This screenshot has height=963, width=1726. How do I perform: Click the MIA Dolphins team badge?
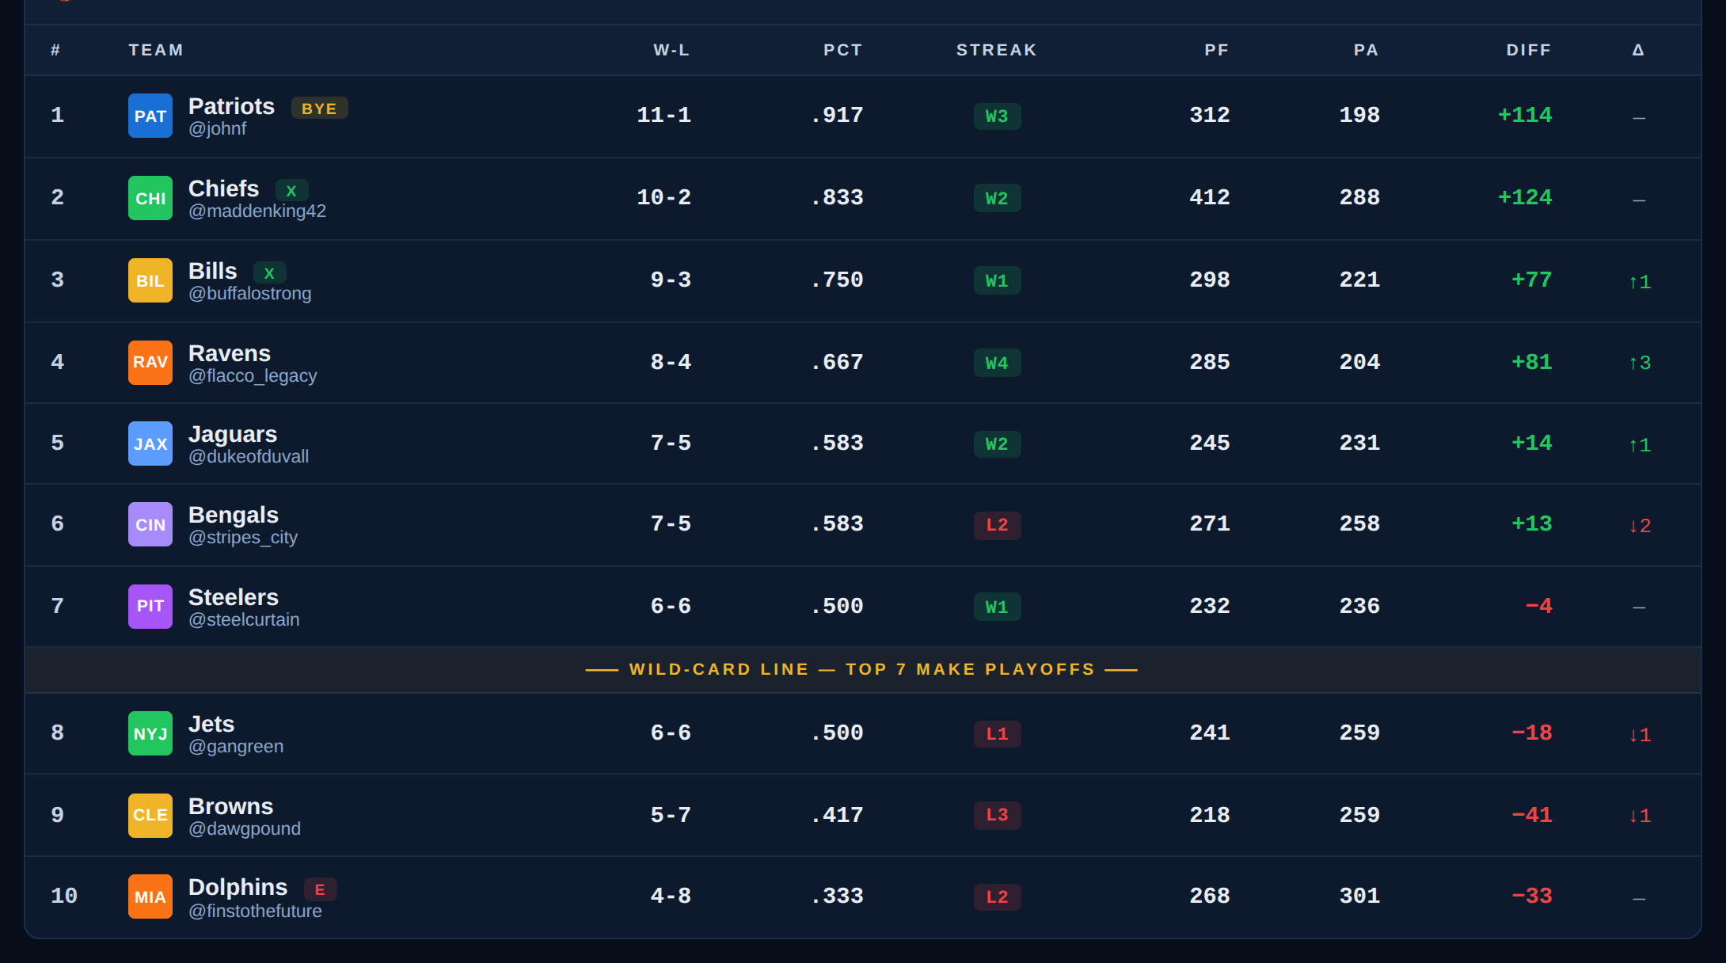150,896
